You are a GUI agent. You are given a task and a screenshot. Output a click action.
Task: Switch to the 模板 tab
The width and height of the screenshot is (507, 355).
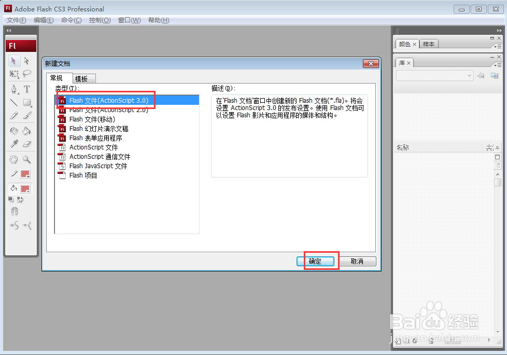(x=83, y=79)
